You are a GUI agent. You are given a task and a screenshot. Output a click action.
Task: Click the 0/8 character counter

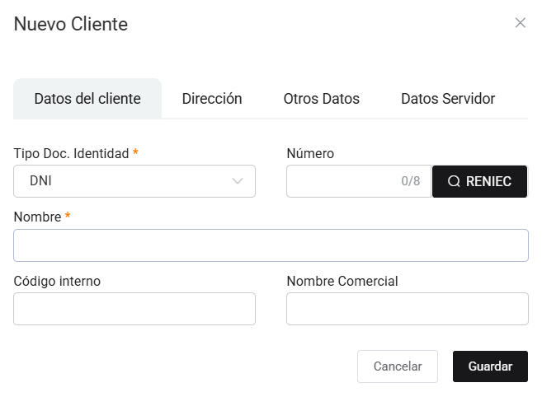pos(410,181)
